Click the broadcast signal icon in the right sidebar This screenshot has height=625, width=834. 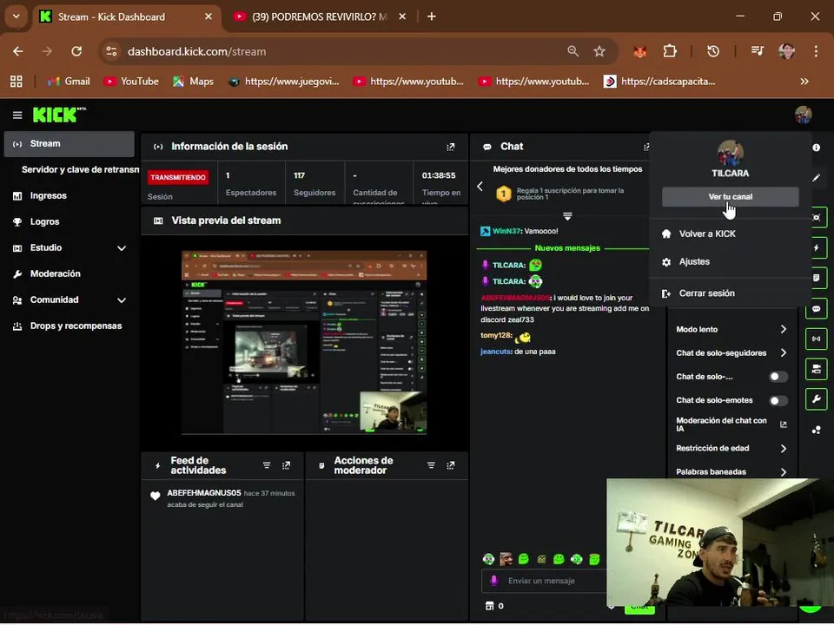(x=816, y=339)
